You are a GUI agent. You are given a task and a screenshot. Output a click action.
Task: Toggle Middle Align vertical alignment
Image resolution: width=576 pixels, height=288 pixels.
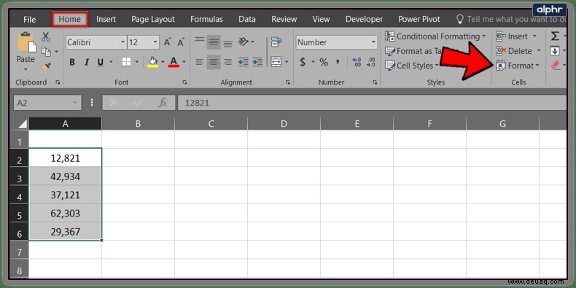pos(214,42)
